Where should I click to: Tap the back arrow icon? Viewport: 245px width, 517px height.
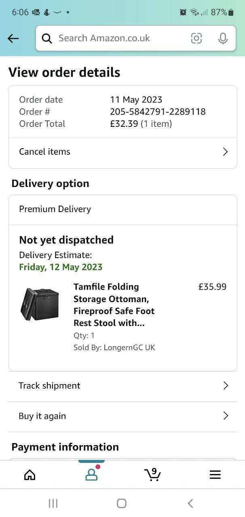click(13, 38)
